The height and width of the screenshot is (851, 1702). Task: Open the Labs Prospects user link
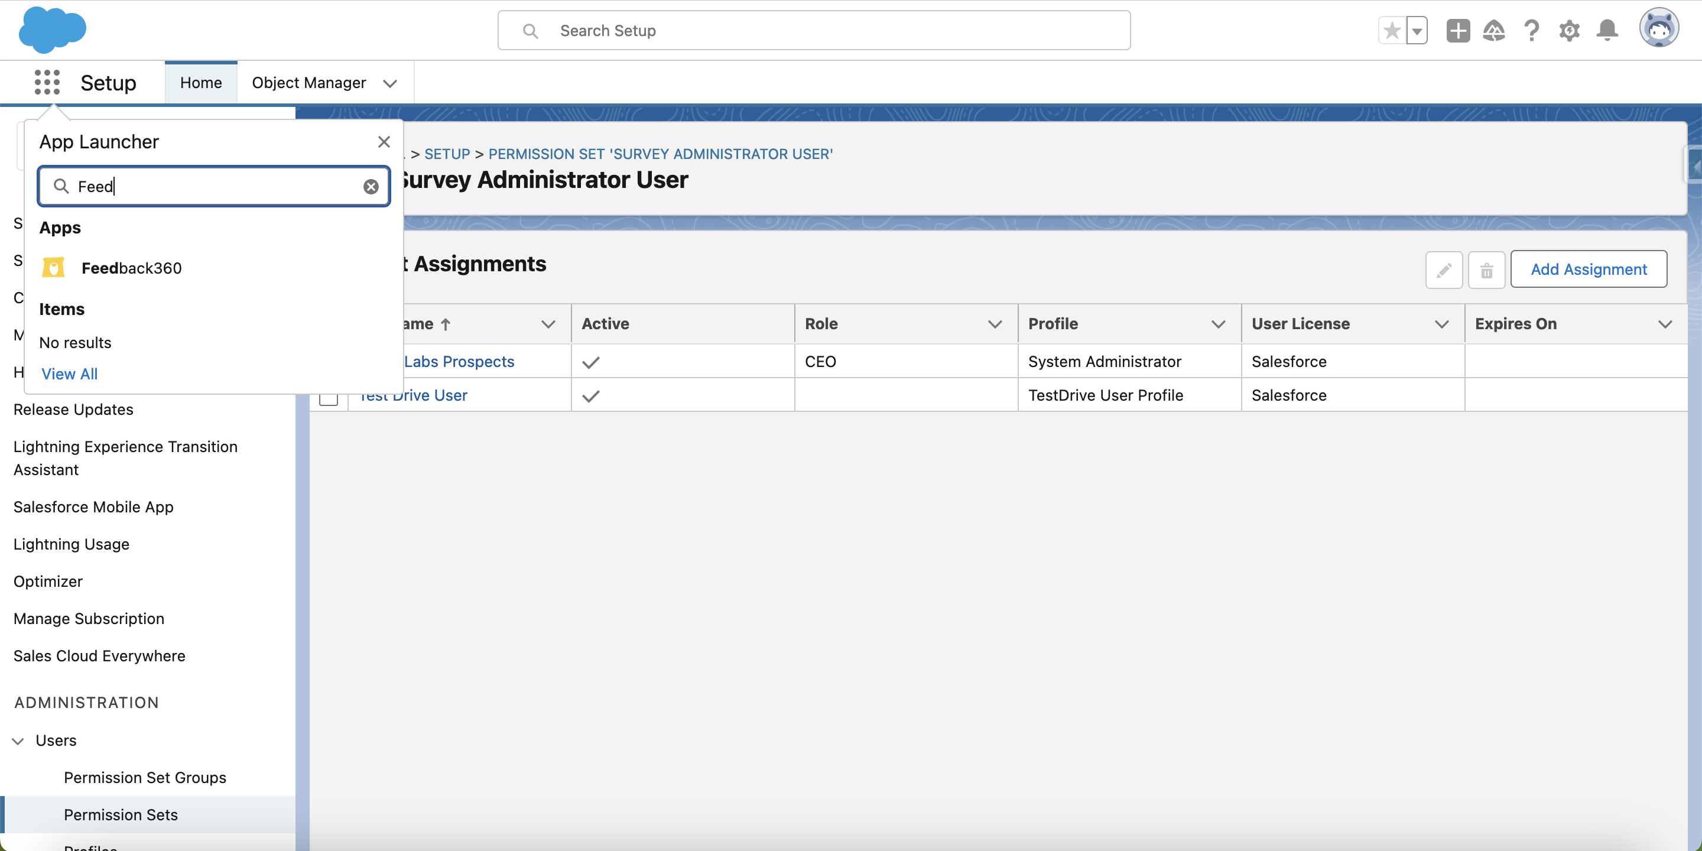(x=459, y=362)
